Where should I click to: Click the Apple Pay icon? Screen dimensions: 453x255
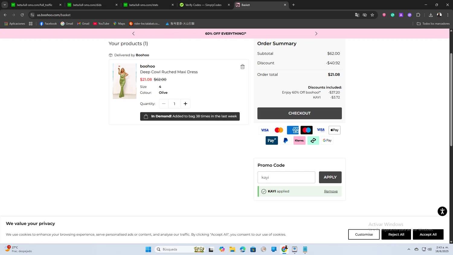pyautogui.click(x=334, y=130)
